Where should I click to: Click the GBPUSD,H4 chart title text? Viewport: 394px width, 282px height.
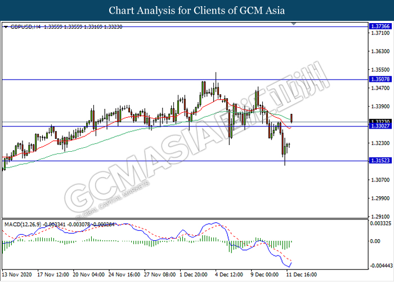coord(25,27)
